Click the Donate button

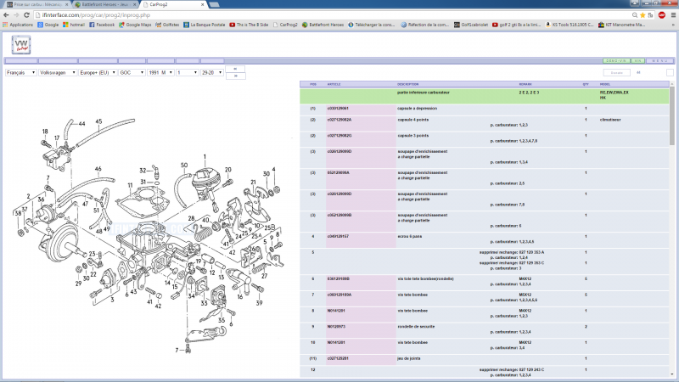(617, 73)
